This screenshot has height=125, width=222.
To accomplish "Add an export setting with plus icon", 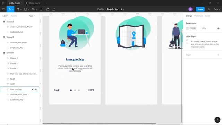I will tap(218, 55).
